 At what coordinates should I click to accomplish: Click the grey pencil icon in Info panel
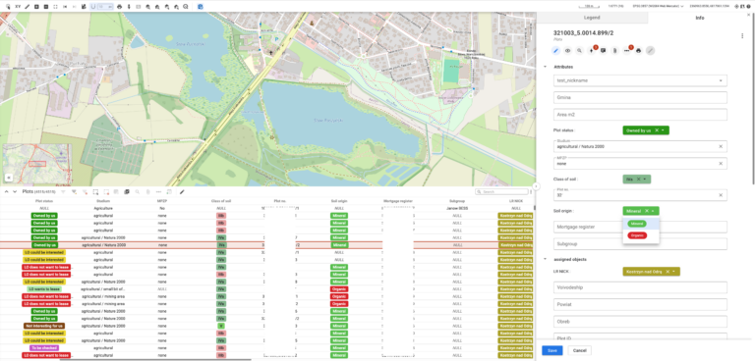[651, 50]
